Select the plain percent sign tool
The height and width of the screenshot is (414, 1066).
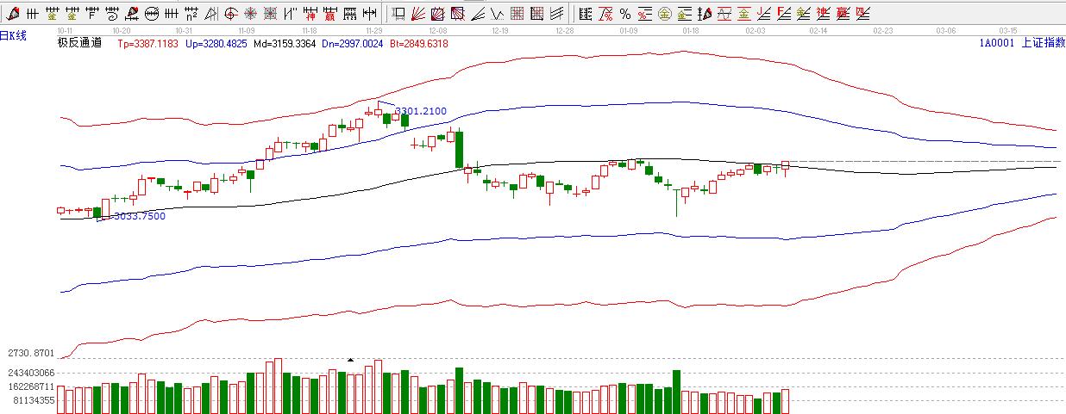624,14
